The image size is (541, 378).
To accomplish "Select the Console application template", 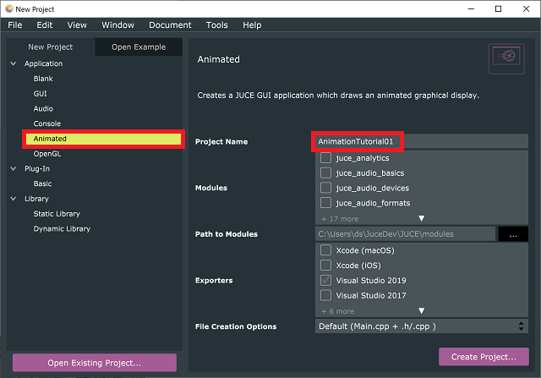I will (47, 123).
